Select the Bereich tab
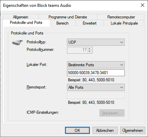Viewport: 148px width, 137px height. (x=63, y=23)
